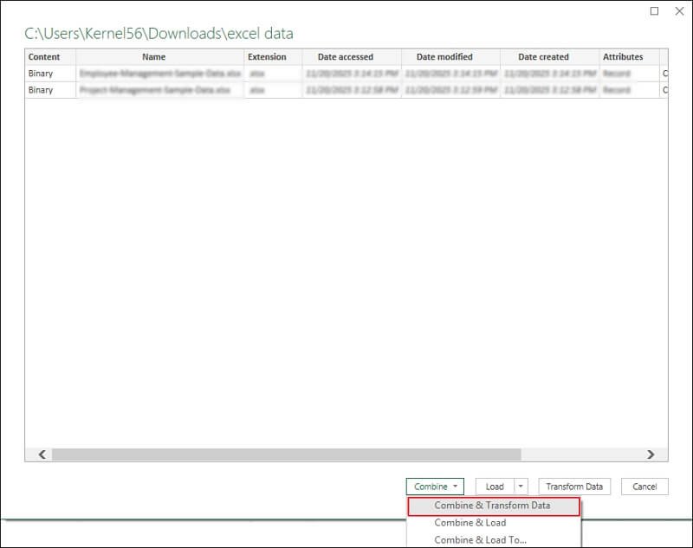Sort by the Name column header
693x548 pixels.
coord(153,57)
